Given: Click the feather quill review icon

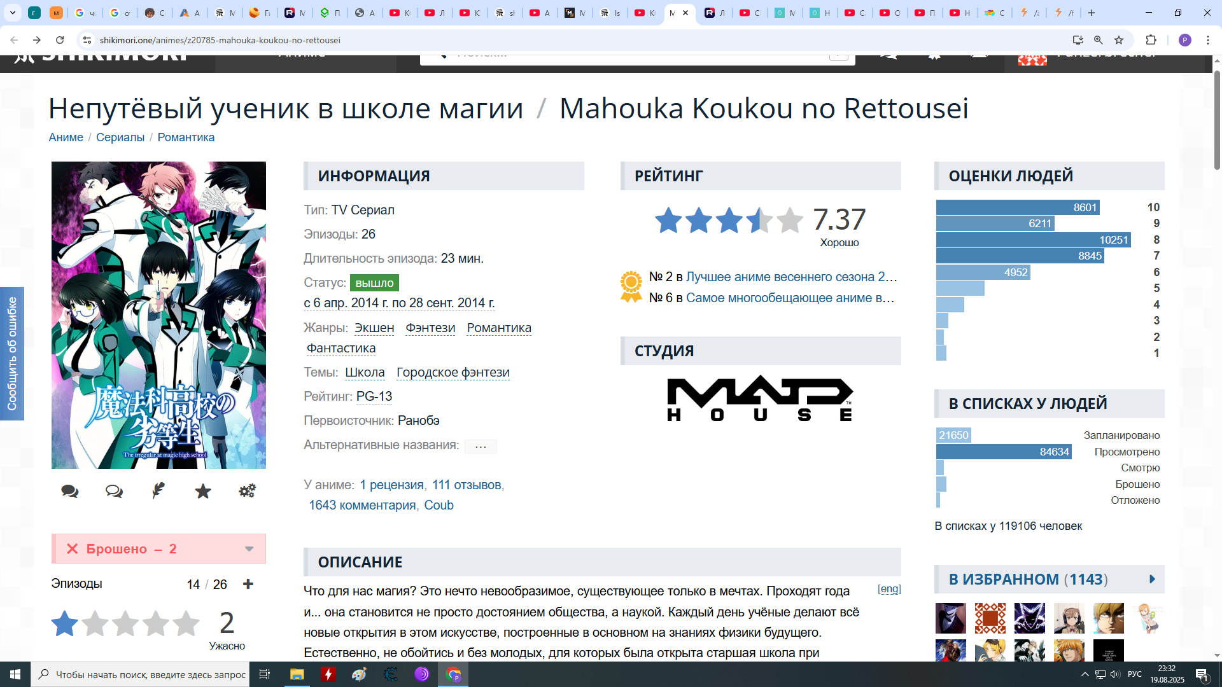Looking at the screenshot, I should coord(158,490).
